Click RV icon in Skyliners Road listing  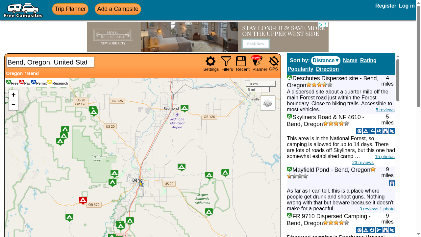pos(359,131)
